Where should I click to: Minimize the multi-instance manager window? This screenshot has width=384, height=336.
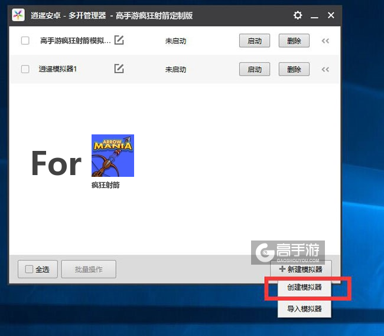[315, 15]
